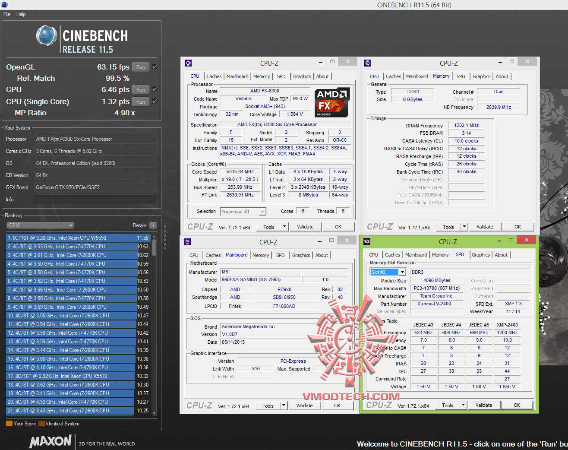The width and height of the screenshot is (568, 450).
Task: Open the Help menu in Cinebench
Action: point(21,14)
